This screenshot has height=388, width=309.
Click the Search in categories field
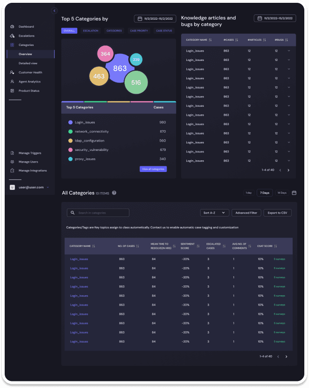[98, 213]
